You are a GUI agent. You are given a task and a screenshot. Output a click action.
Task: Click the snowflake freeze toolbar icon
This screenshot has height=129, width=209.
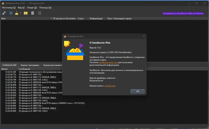pos(11,13)
